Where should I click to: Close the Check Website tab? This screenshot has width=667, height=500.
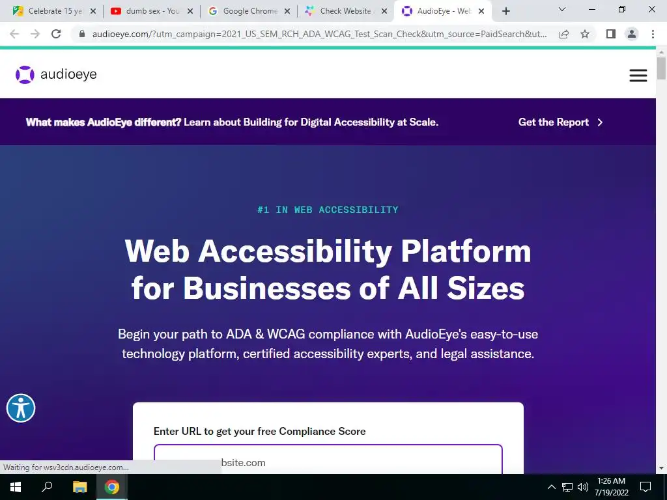point(384,11)
